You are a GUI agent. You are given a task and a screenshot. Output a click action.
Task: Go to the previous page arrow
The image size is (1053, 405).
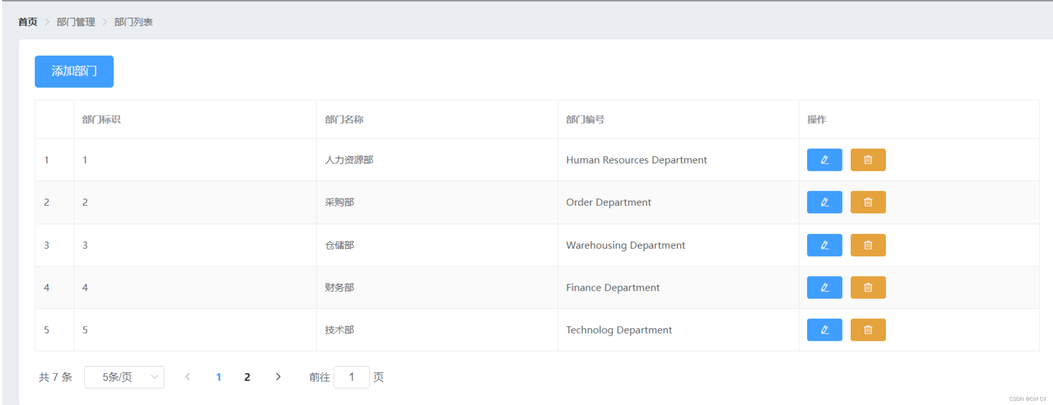pyautogui.click(x=188, y=376)
